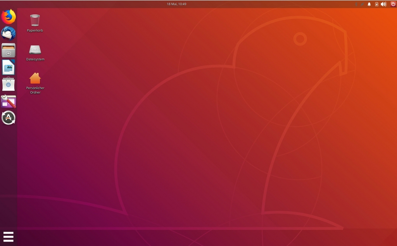Screen dimensions: 397x246
Task: Open the clock showing 18 Mai, 10:49
Action: [176, 4]
